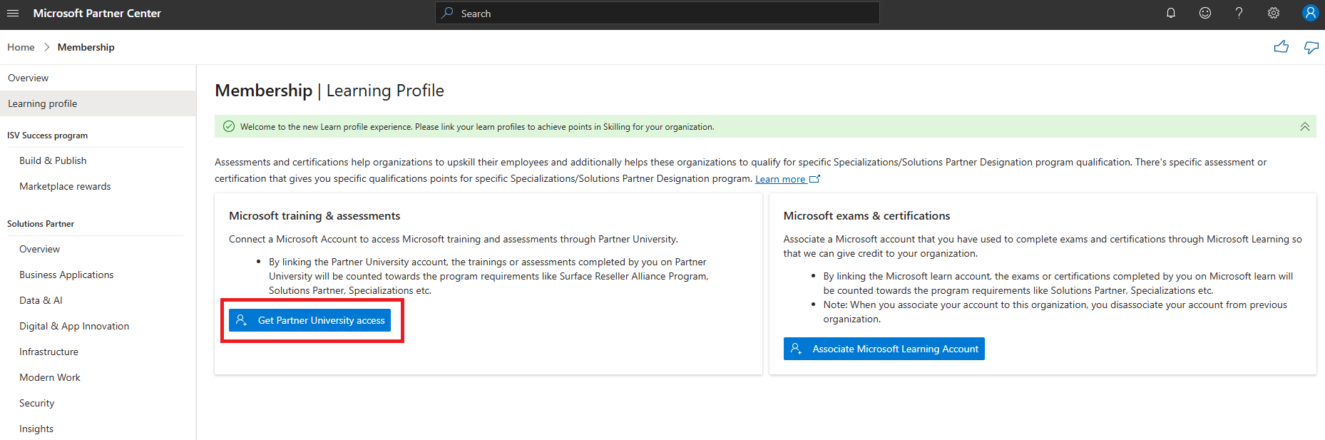The width and height of the screenshot is (1325, 440).
Task: Collapse the green welcome banner
Action: point(1304,126)
